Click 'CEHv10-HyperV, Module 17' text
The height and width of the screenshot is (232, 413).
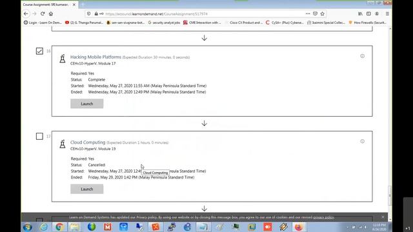pos(93,63)
